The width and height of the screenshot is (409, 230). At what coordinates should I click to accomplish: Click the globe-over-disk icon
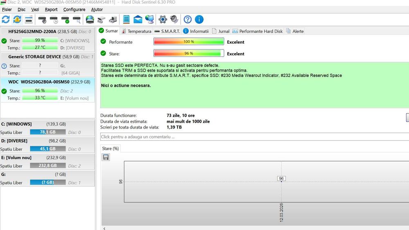[x=90, y=19]
